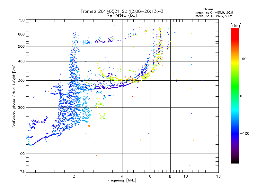Click the y-axis '100' tick label

pos(21,154)
